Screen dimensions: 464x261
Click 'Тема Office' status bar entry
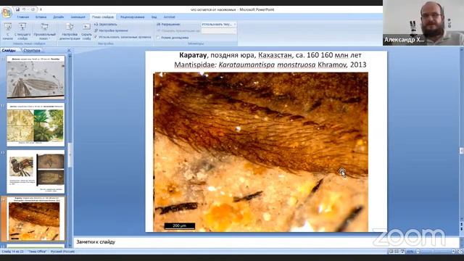[37, 252]
